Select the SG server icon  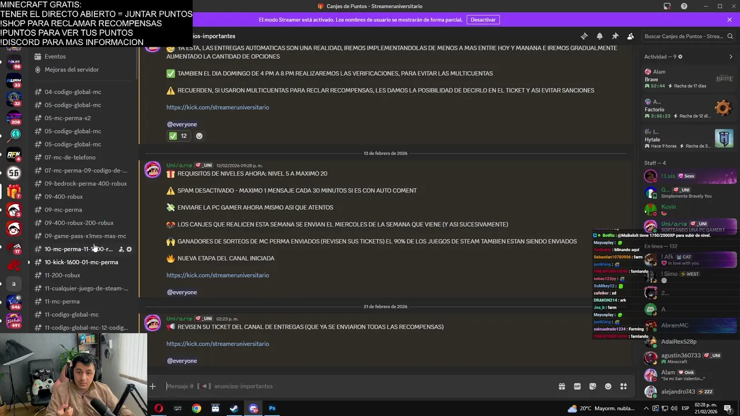(14, 173)
